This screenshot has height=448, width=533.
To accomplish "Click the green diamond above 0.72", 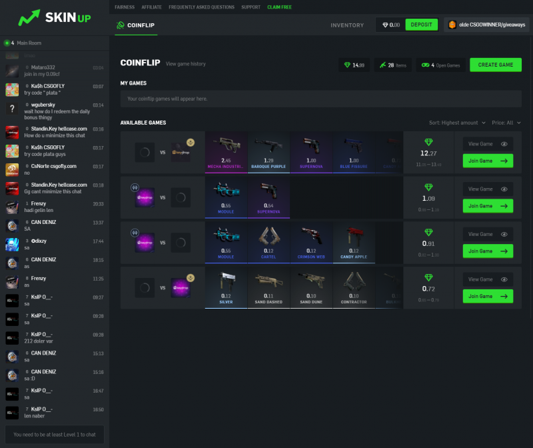I will coord(428,277).
